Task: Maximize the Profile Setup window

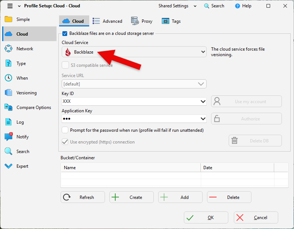Action: pos(268,6)
